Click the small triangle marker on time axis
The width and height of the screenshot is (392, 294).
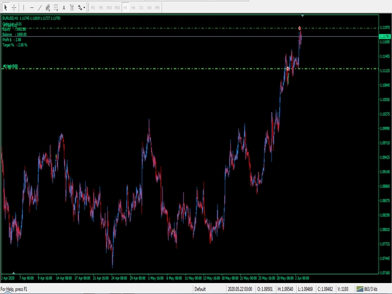pos(13,273)
